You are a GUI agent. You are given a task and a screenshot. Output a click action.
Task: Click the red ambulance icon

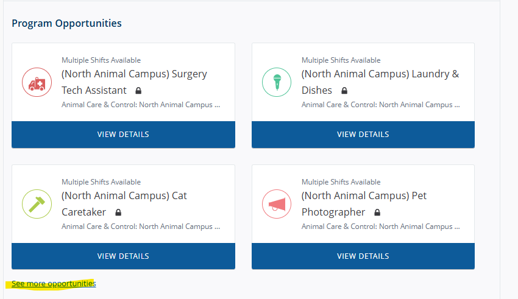tap(37, 82)
